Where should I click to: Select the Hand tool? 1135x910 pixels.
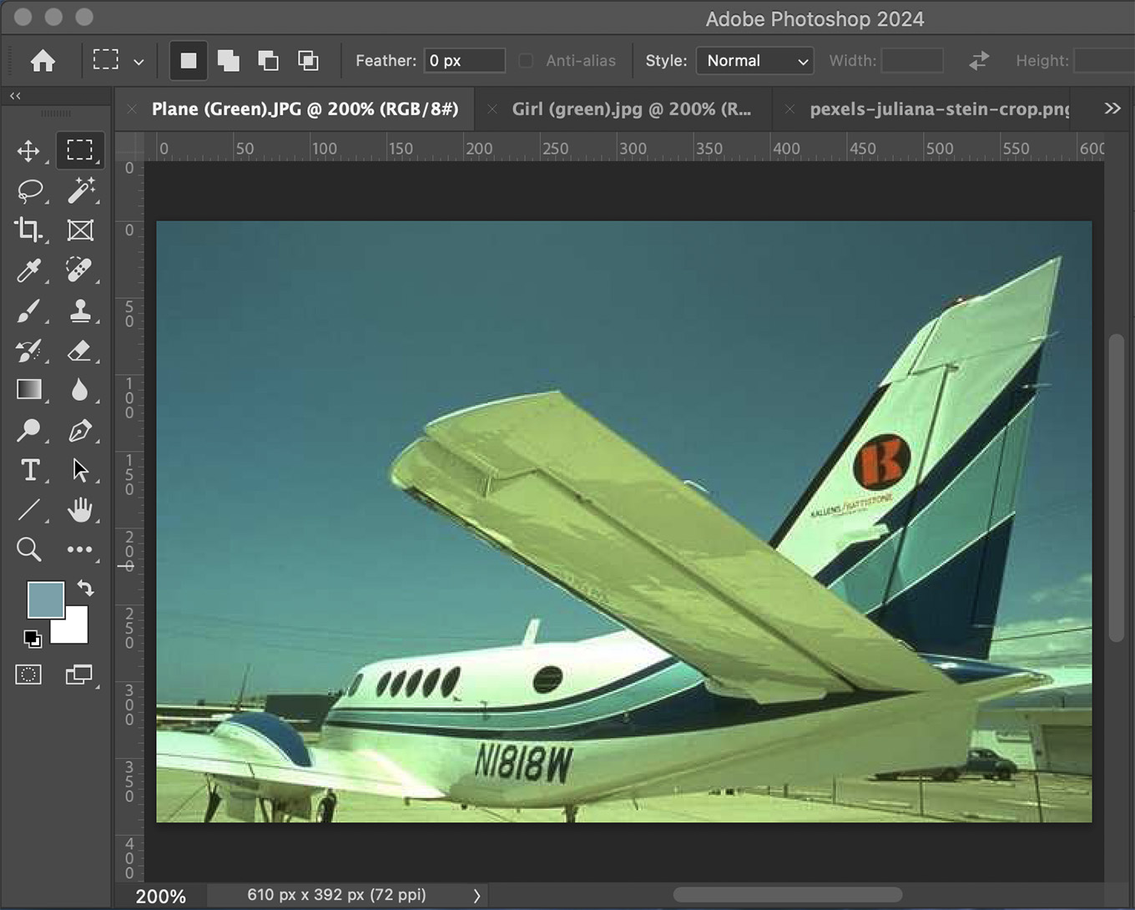[x=80, y=510]
